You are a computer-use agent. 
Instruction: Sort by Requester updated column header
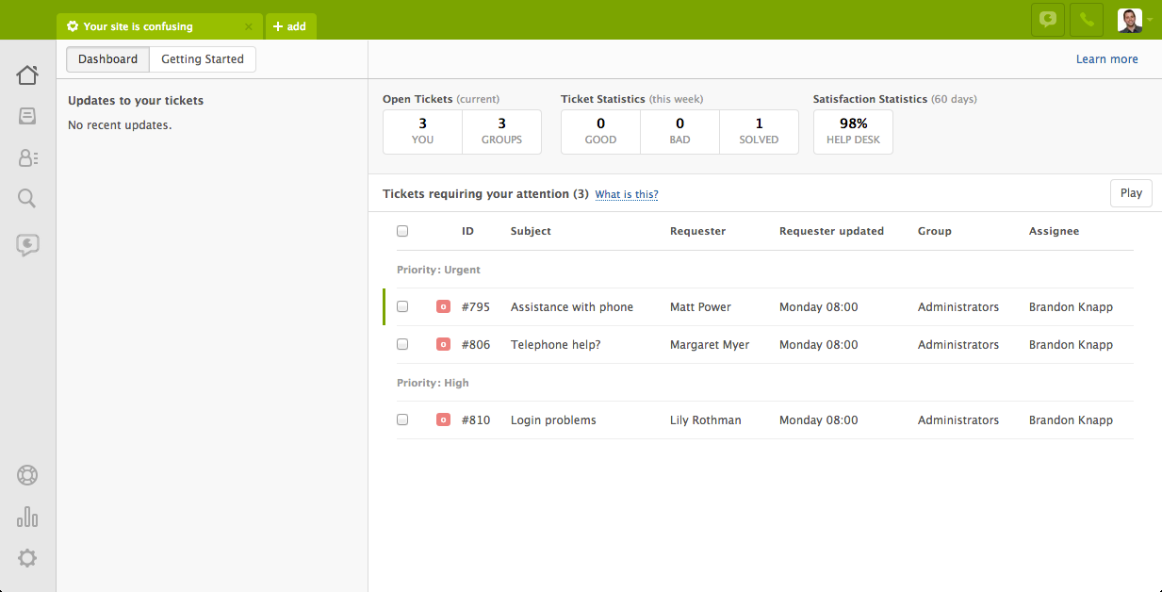pyautogui.click(x=831, y=231)
